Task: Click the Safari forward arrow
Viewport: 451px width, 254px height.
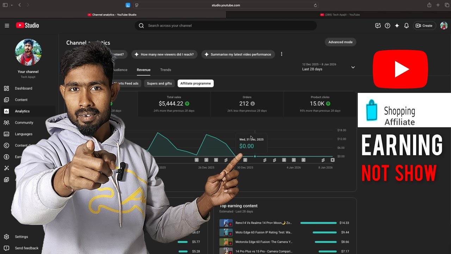Action: tap(28, 5)
